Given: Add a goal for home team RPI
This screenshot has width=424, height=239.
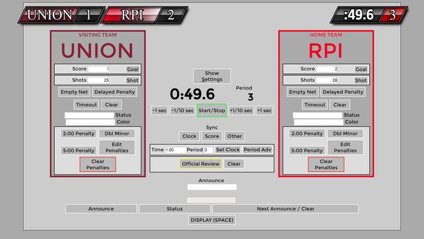Looking at the screenshot, I should (361, 70).
